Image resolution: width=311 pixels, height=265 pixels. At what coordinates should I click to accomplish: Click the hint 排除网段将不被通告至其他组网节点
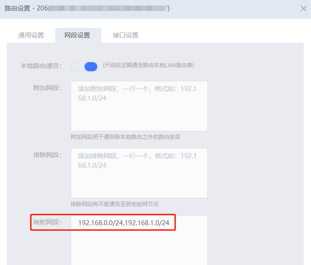(x=115, y=204)
